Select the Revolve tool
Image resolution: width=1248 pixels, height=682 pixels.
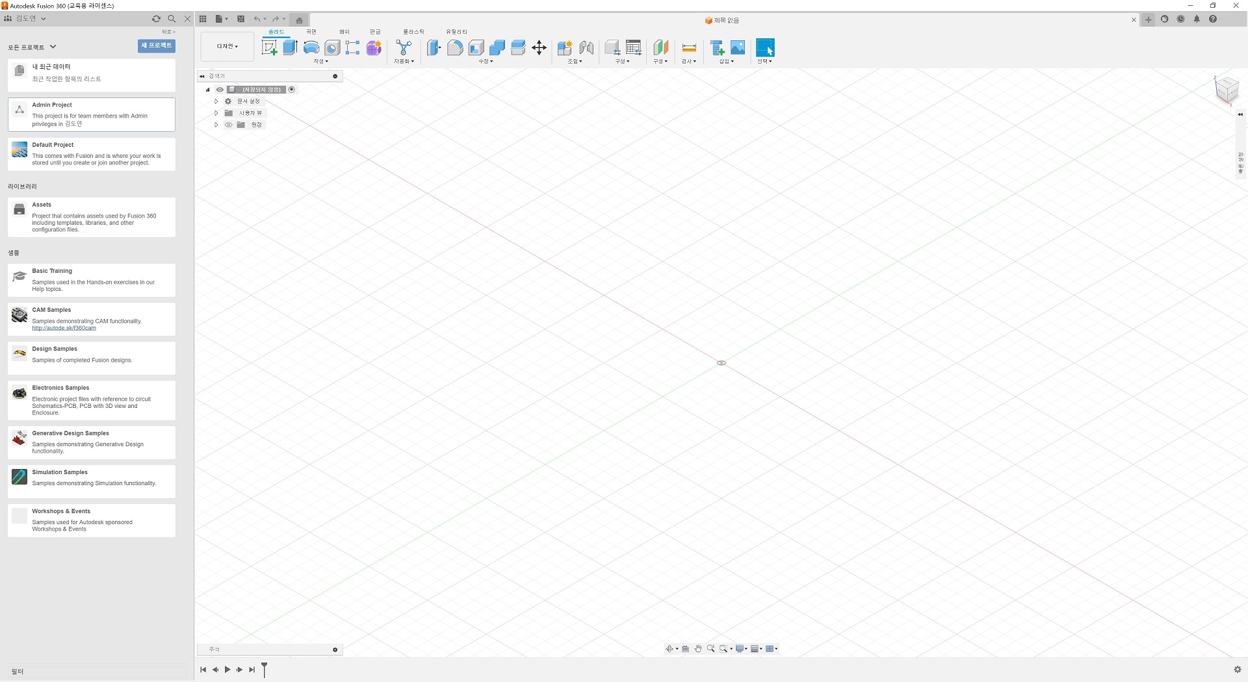pos(311,47)
